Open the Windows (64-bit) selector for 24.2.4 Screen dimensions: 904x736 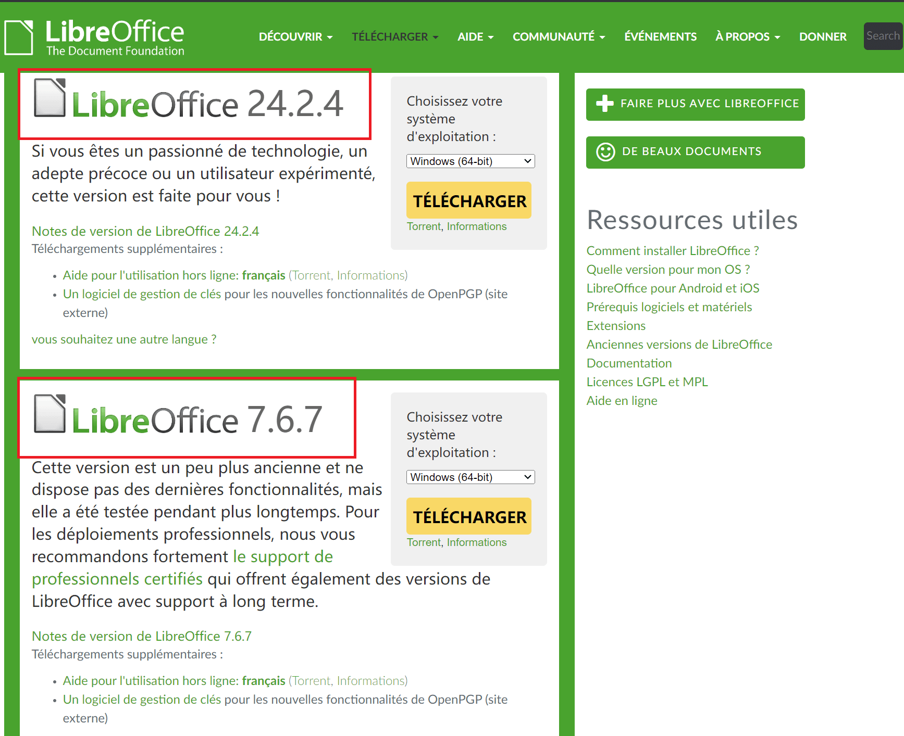[x=469, y=161]
